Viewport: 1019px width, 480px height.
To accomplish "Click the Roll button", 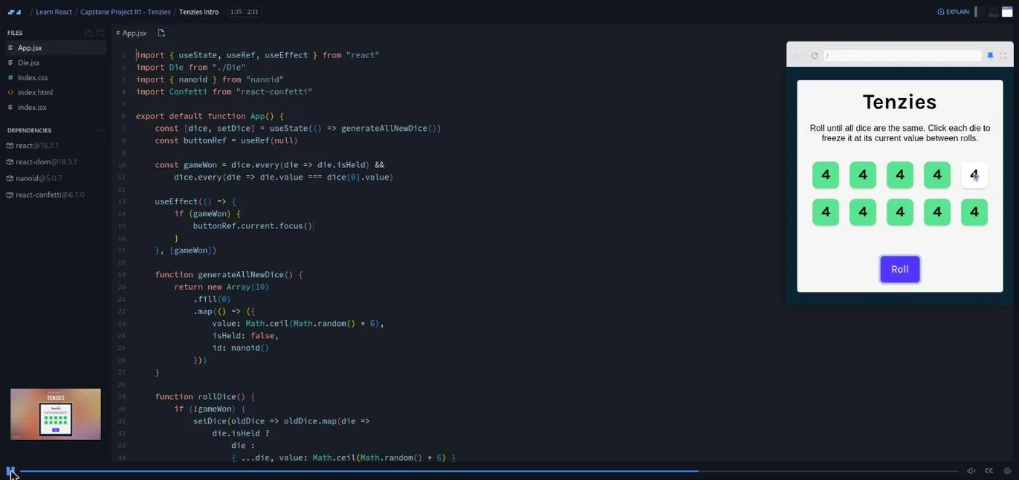I will [x=900, y=269].
